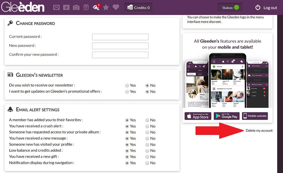
Task: Open favorites star icon
Action: click(x=106, y=7)
